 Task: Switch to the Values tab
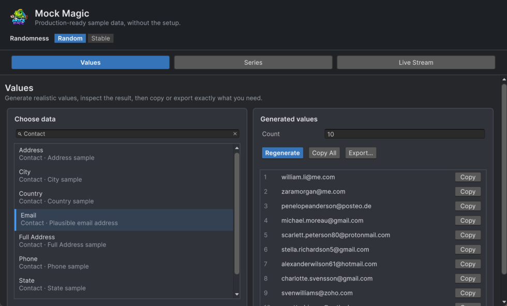coord(91,63)
